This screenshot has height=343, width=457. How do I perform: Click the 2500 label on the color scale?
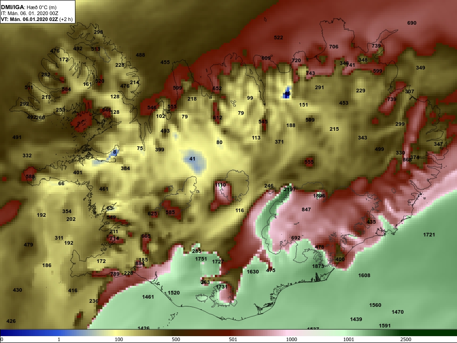(x=405, y=339)
